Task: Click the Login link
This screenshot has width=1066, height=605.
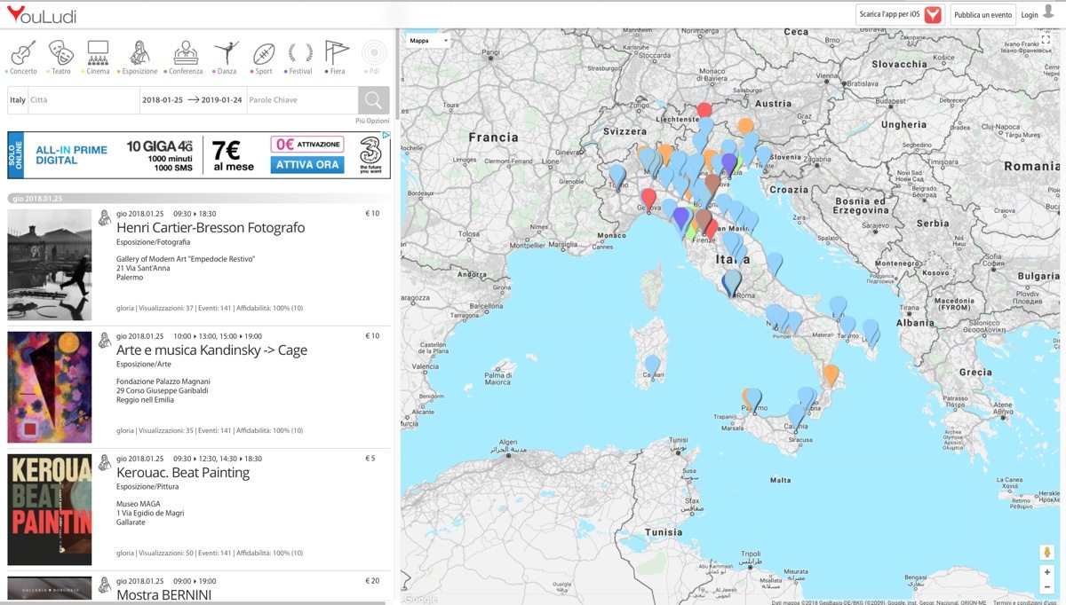Action: pos(1030,15)
